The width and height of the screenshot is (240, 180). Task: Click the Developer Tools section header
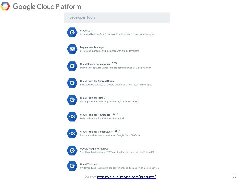[x=117, y=18]
